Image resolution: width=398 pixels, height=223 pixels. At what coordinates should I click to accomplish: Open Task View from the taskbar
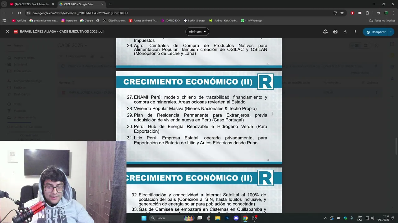[200, 218]
